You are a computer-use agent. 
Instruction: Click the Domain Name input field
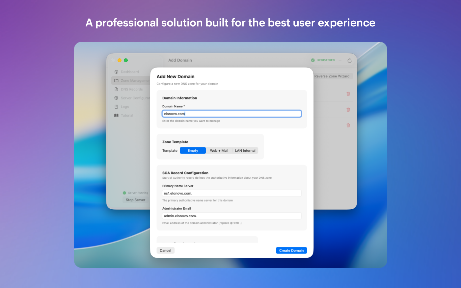[x=231, y=114]
